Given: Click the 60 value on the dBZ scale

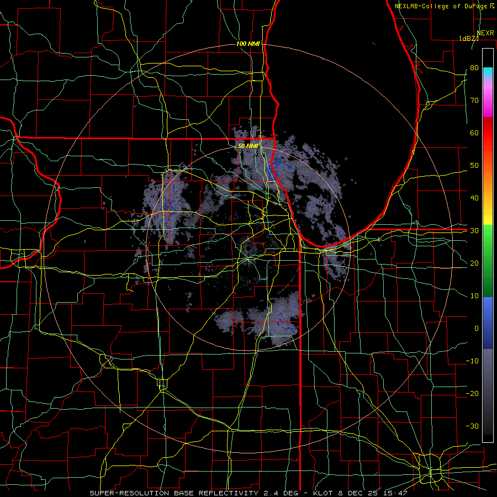Looking at the screenshot, I should tap(474, 133).
